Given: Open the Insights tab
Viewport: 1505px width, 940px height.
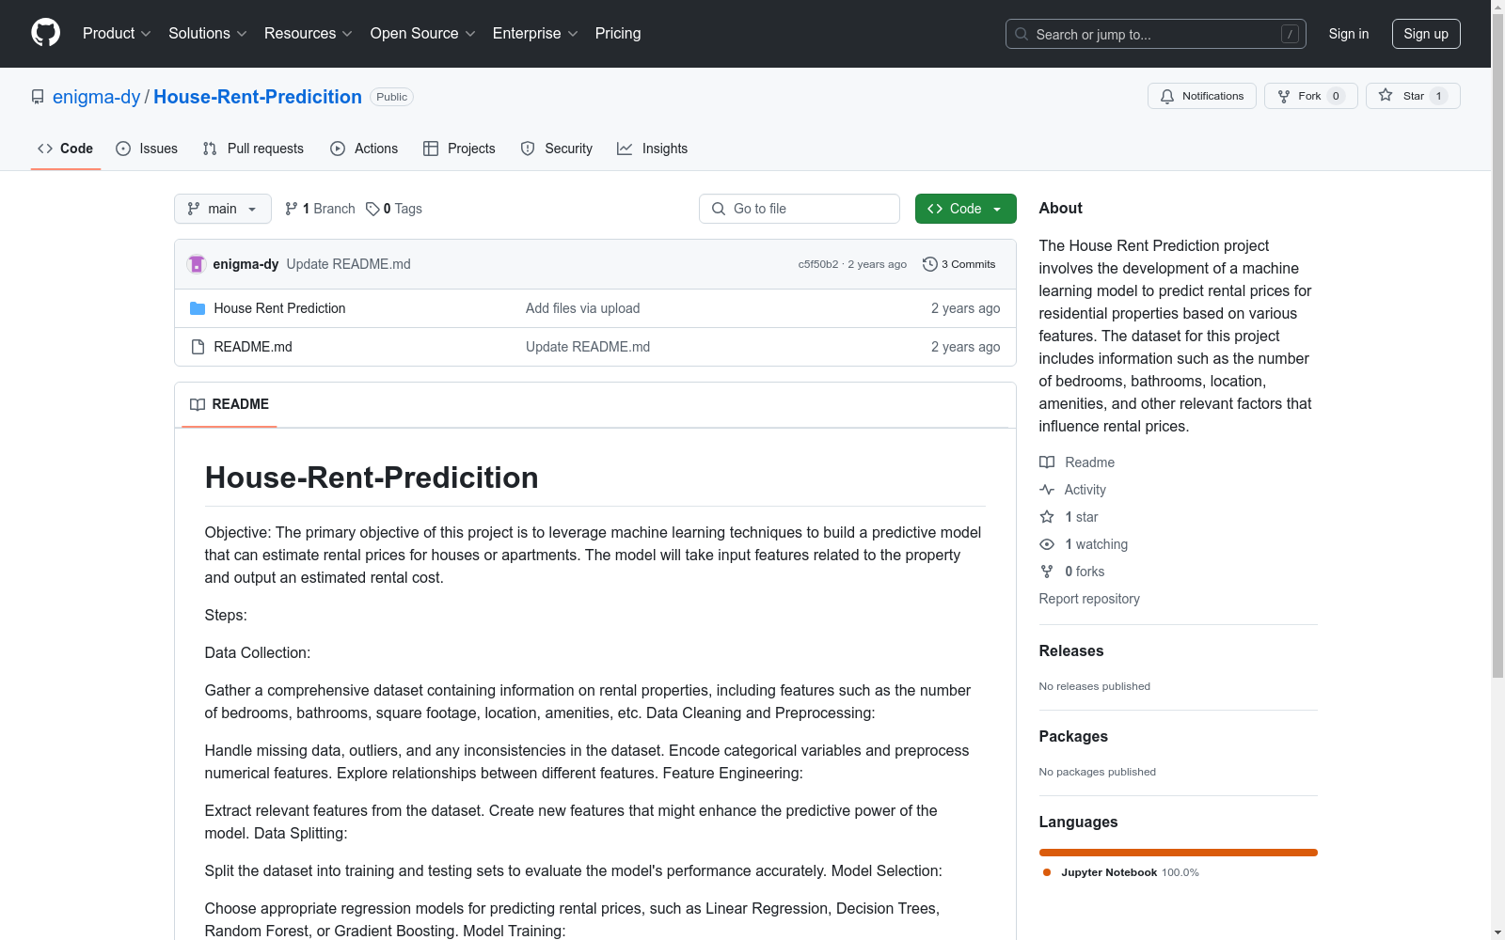Looking at the screenshot, I should coord(653,149).
